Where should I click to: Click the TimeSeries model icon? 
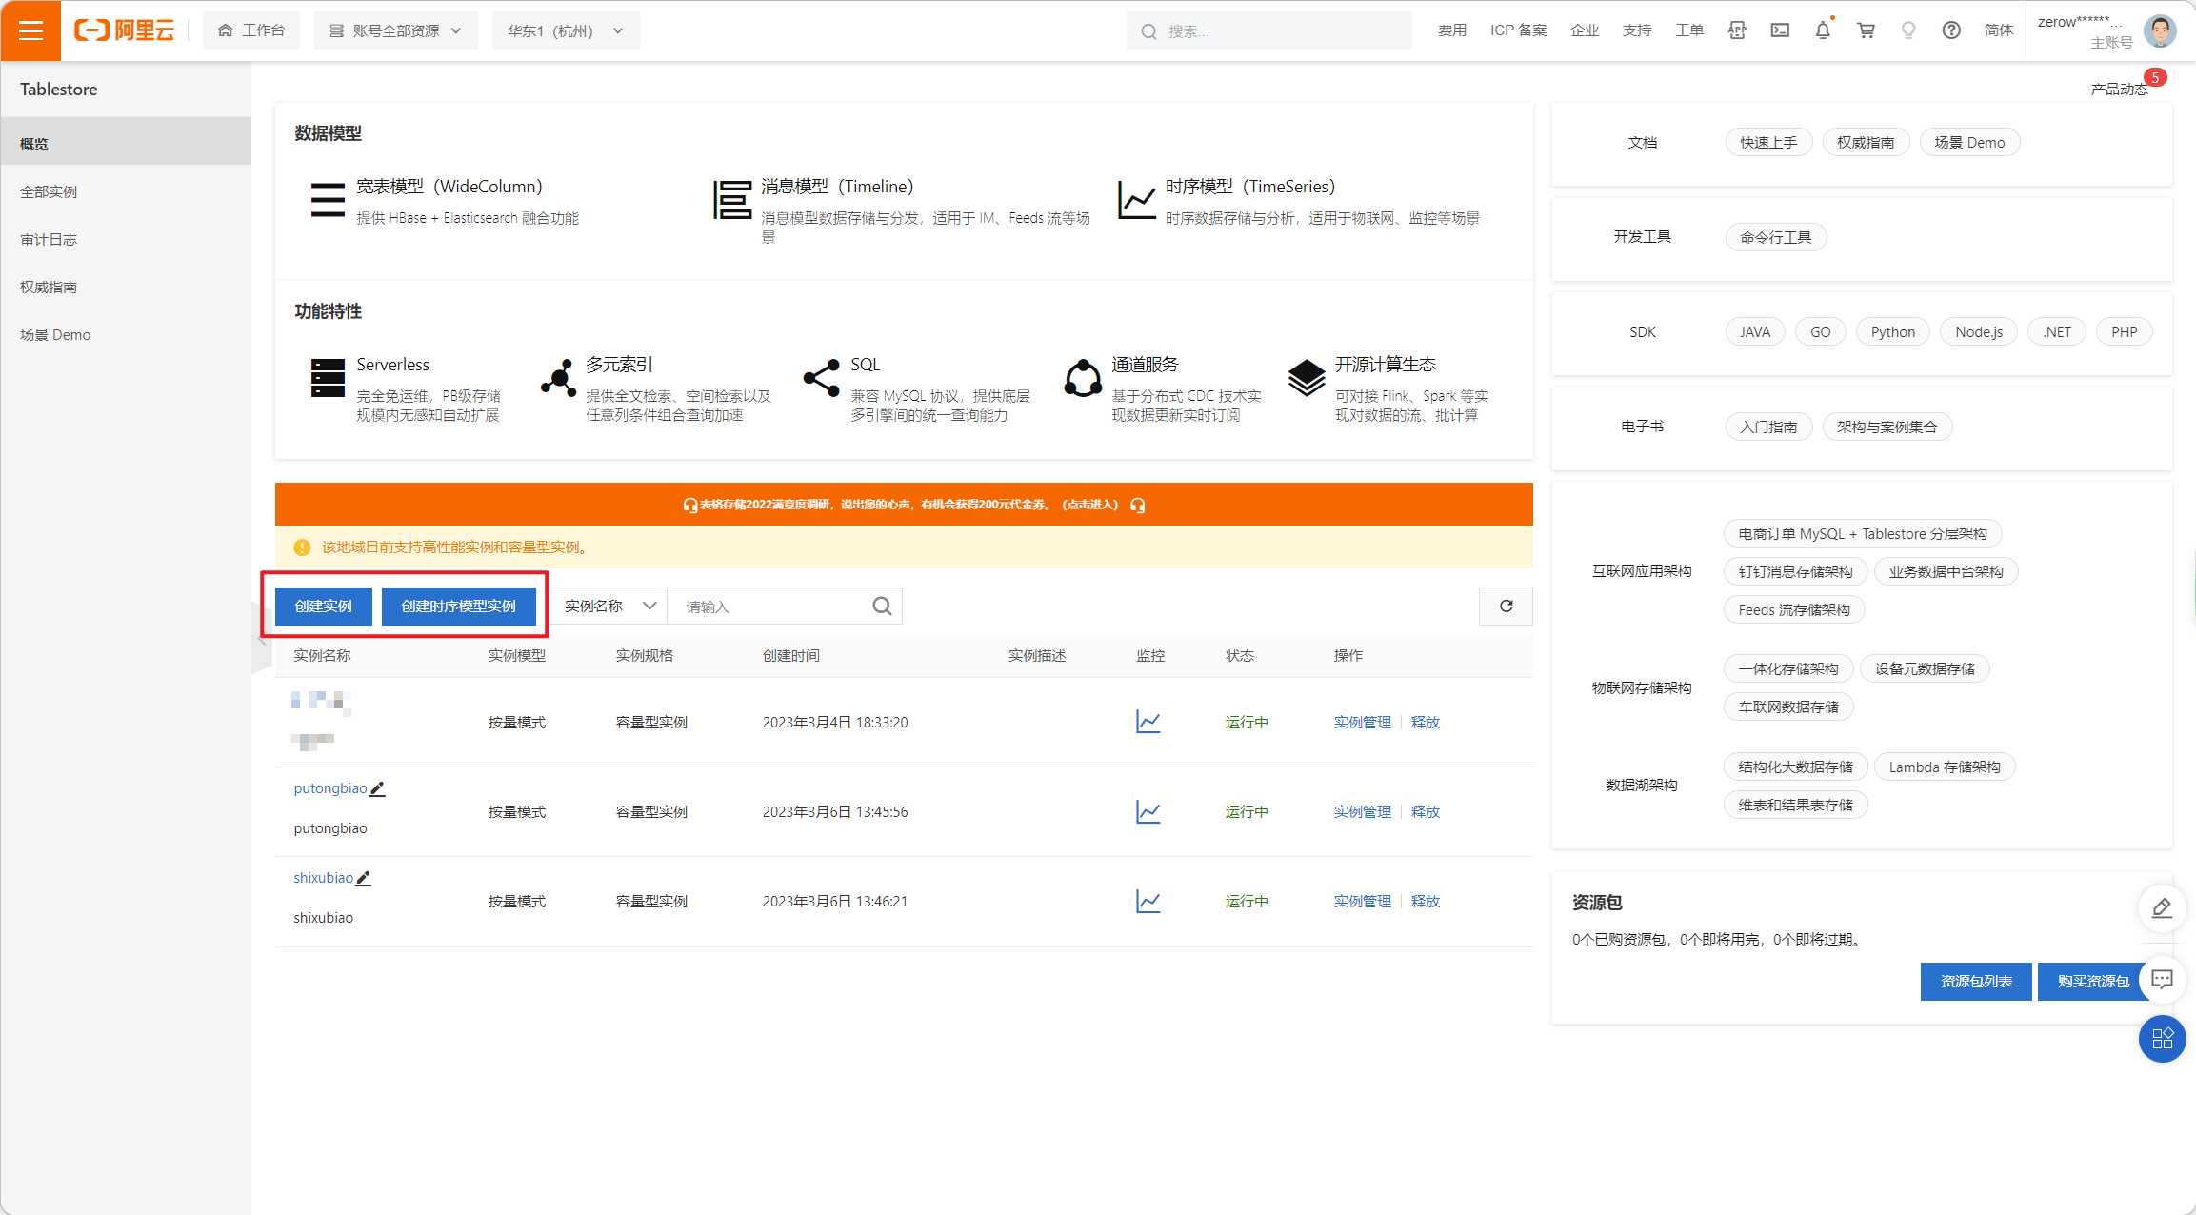[x=1137, y=200]
